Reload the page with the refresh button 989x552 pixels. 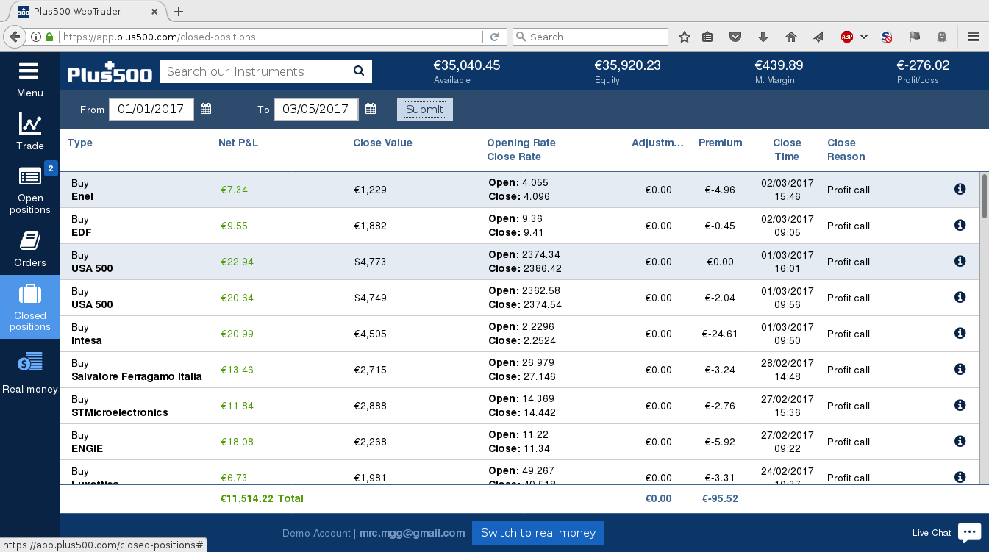tap(495, 37)
